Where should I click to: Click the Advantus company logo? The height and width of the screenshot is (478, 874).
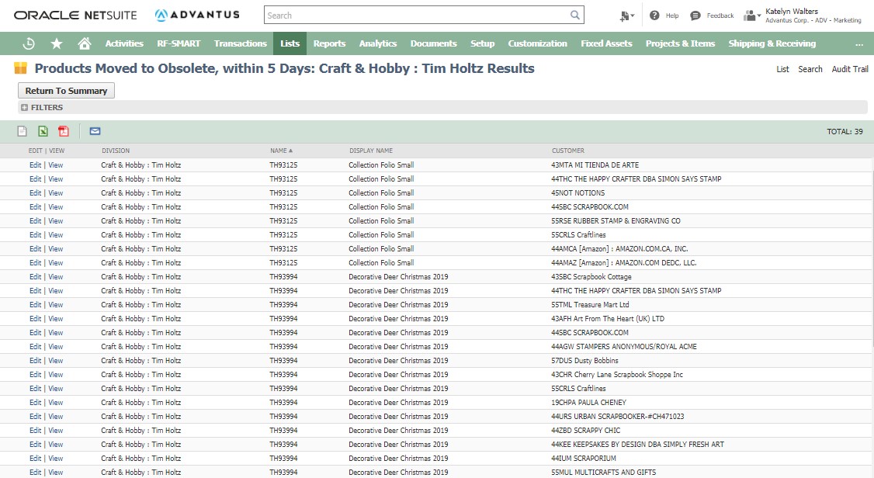(x=197, y=15)
